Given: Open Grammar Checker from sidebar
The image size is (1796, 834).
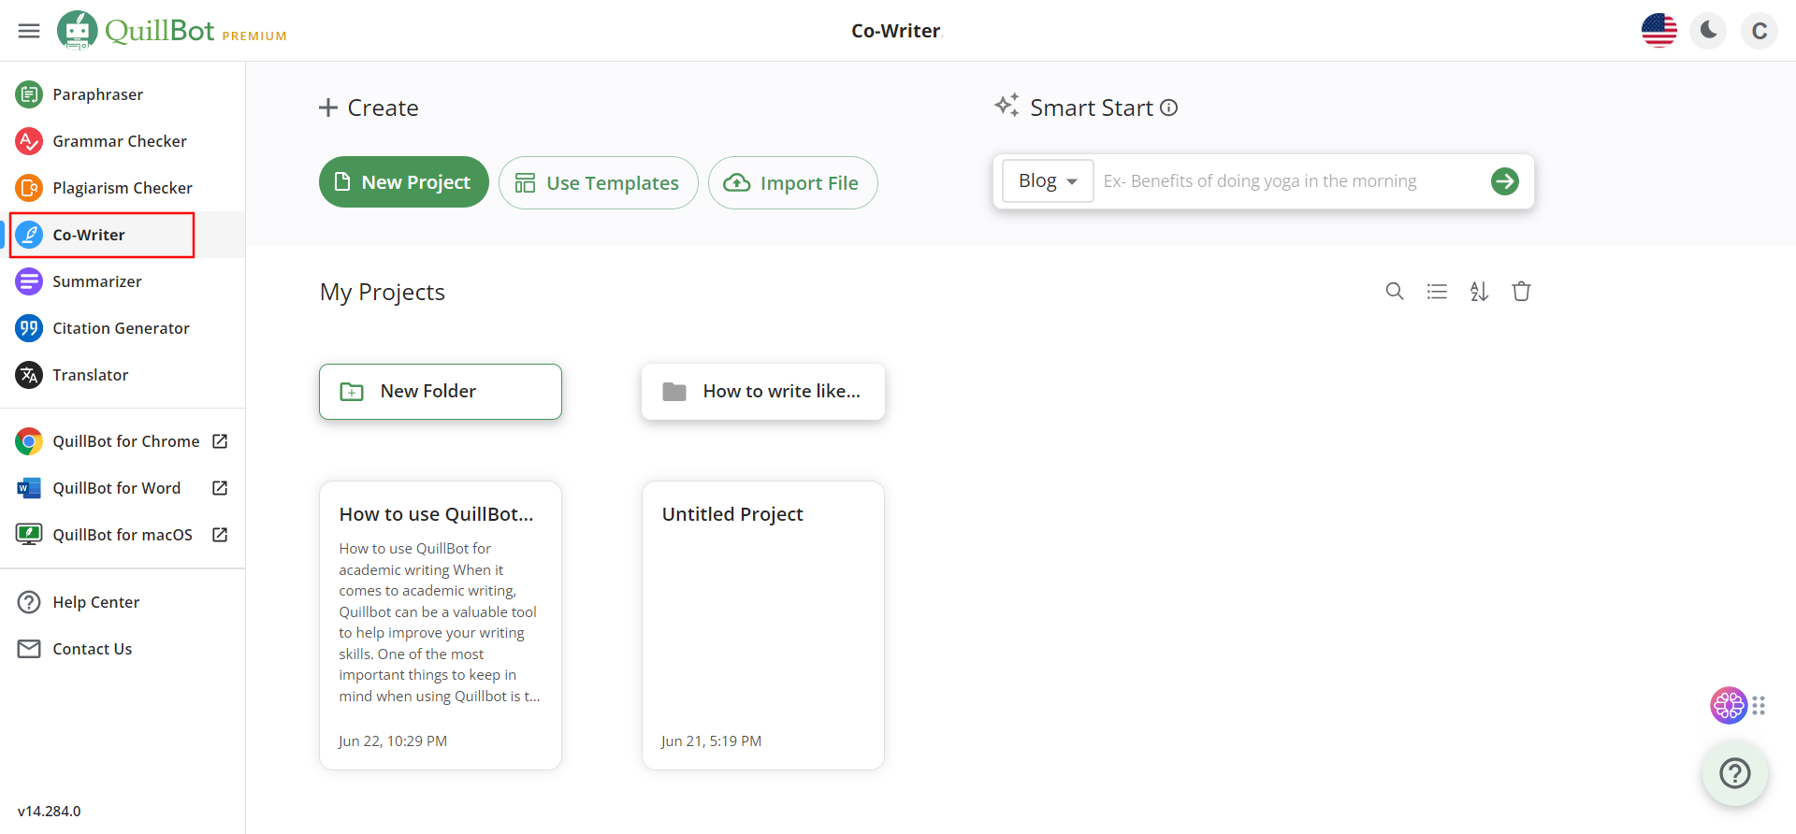Looking at the screenshot, I should [x=123, y=141].
